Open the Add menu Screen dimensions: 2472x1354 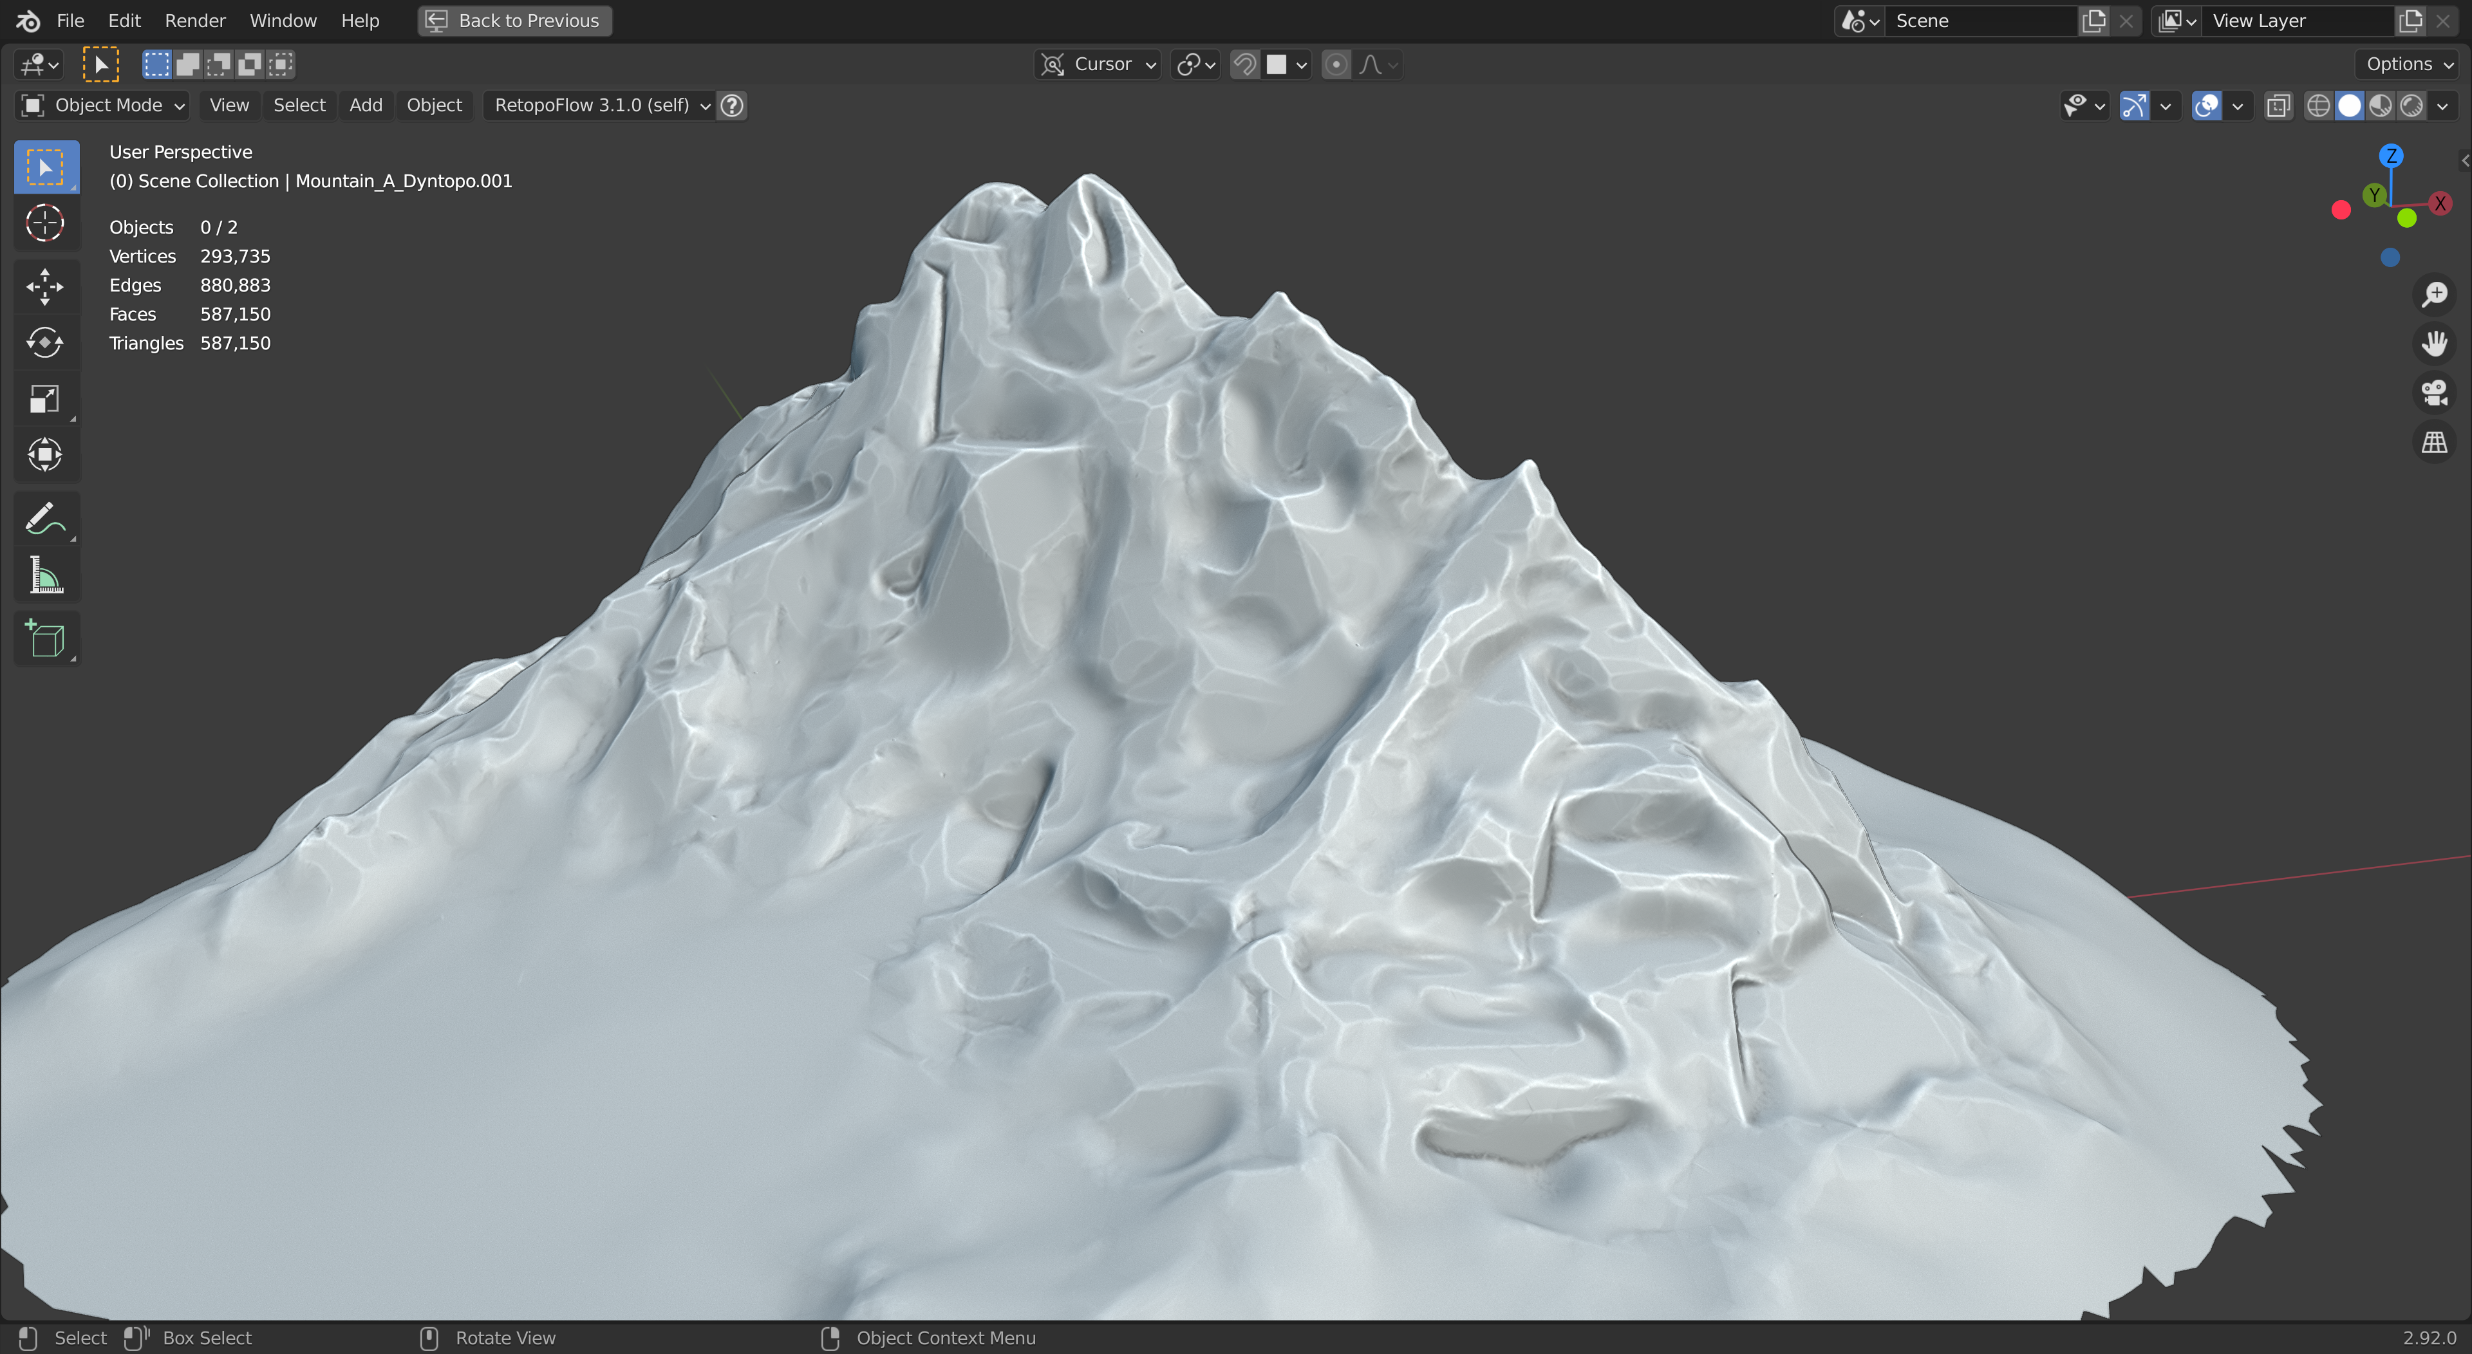[366, 106]
